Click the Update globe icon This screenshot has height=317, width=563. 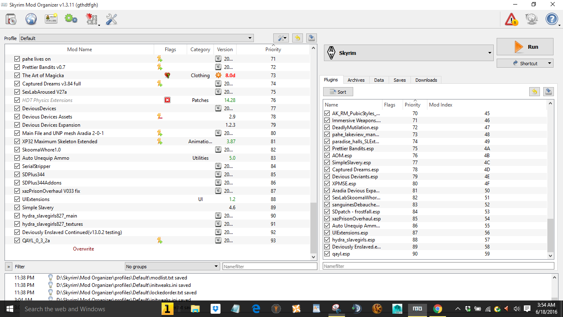pos(532,19)
